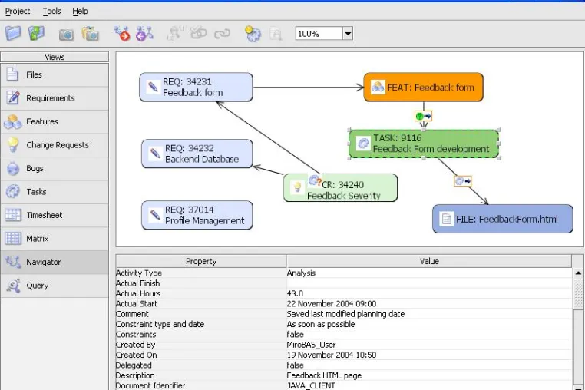Open the zoom percentage dropdown arrow

click(x=348, y=34)
